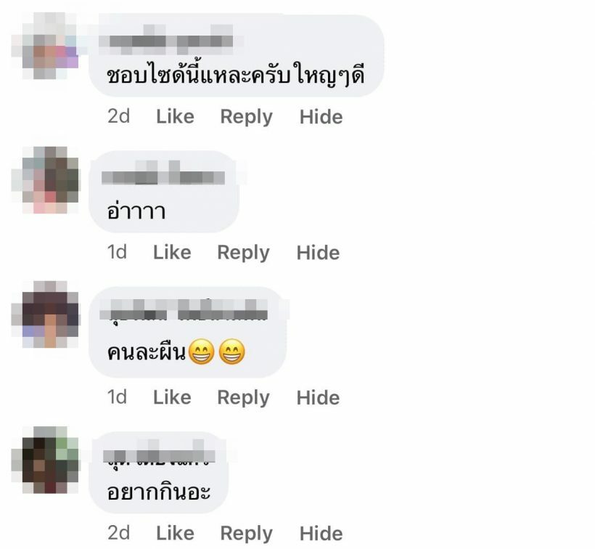Open avatar beside the 'คนละผืน' comment
The height and width of the screenshot is (549, 595).
pos(45,314)
